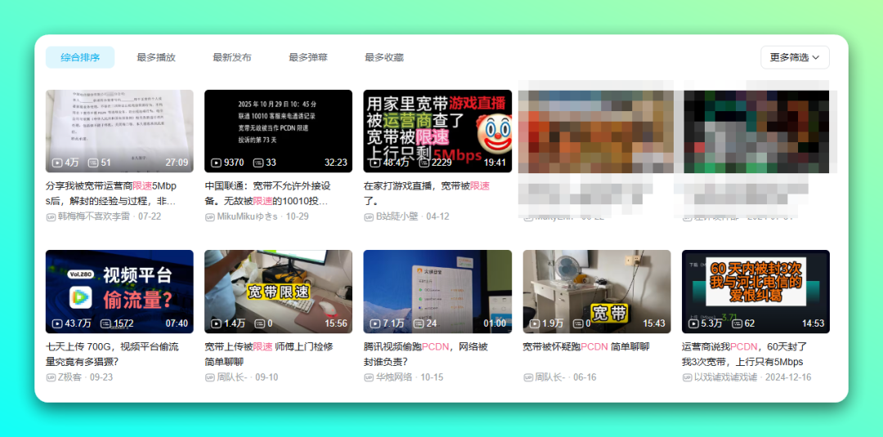The height and width of the screenshot is (437, 883).
Task: Click the UP icon beside MikuMikuゆきs
Action: 209,216
